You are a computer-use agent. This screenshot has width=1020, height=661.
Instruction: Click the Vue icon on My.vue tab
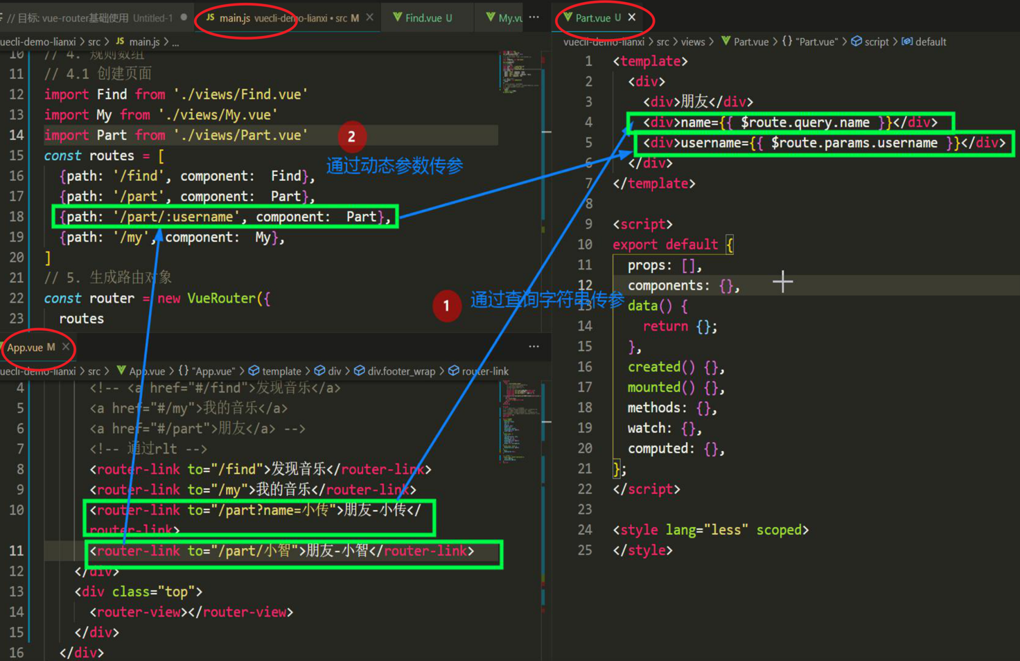tap(491, 17)
